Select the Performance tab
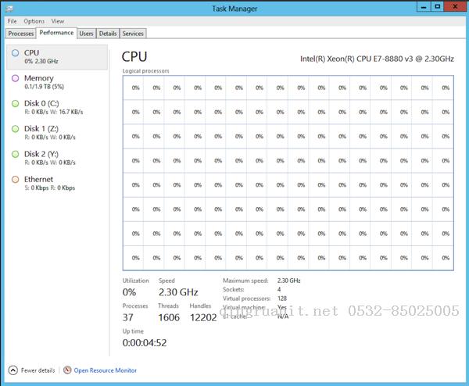The height and width of the screenshot is (386, 469). click(x=56, y=33)
